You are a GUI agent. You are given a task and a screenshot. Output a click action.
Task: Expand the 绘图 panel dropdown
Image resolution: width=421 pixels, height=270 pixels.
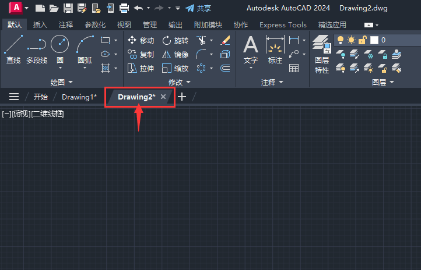(x=62, y=83)
